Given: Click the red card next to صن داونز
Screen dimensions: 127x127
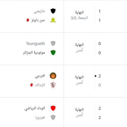Looking at the screenshot, I should (x=28, y=20).
